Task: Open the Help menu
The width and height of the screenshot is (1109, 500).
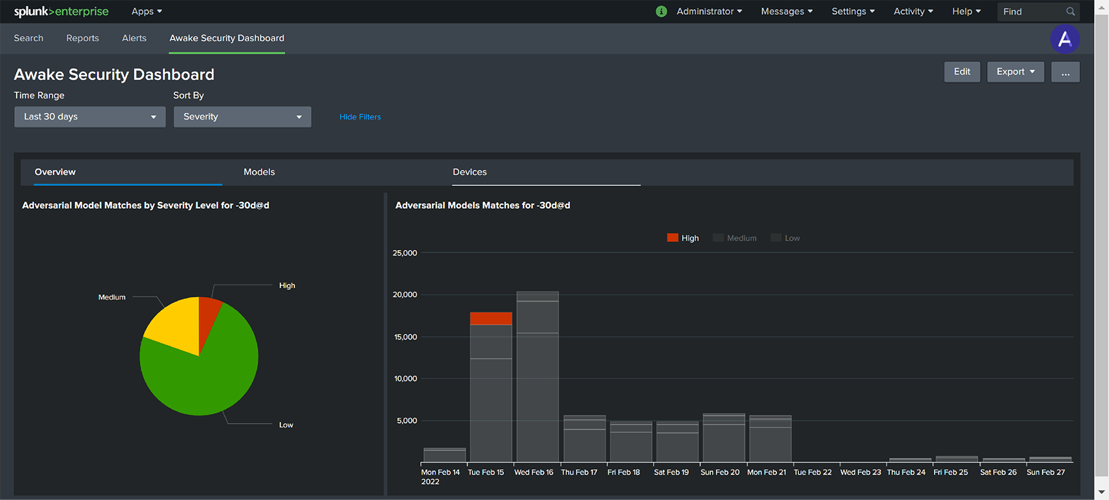Action: [967, 12]
